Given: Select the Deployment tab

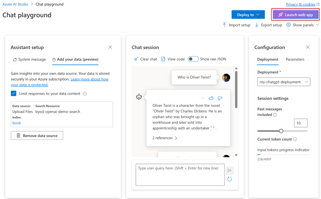Looking at the screenshot, I should click(268, 59).
